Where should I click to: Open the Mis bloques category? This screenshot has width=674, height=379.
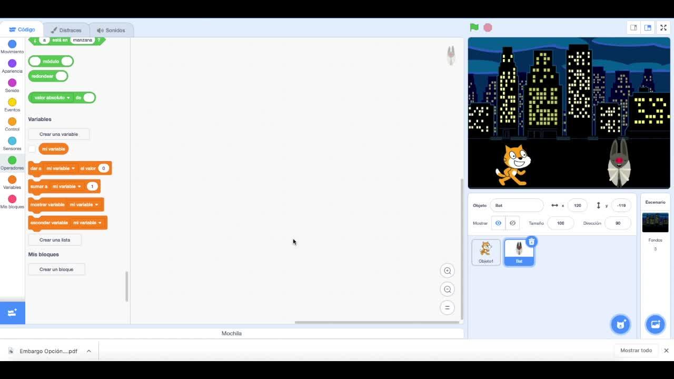pos(12,202)
